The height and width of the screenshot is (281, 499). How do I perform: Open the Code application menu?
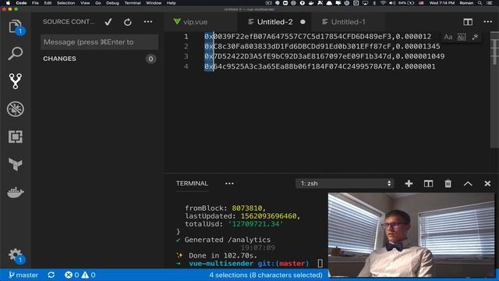coord(21,3)
